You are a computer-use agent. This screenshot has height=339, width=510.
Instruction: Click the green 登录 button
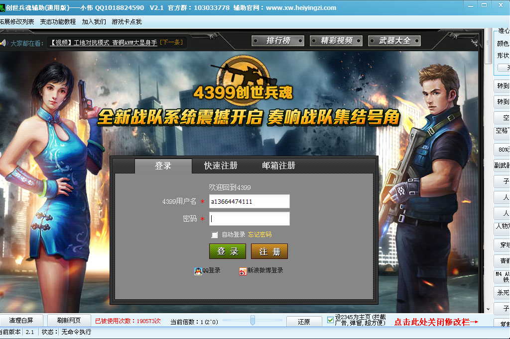pos(227,252)
